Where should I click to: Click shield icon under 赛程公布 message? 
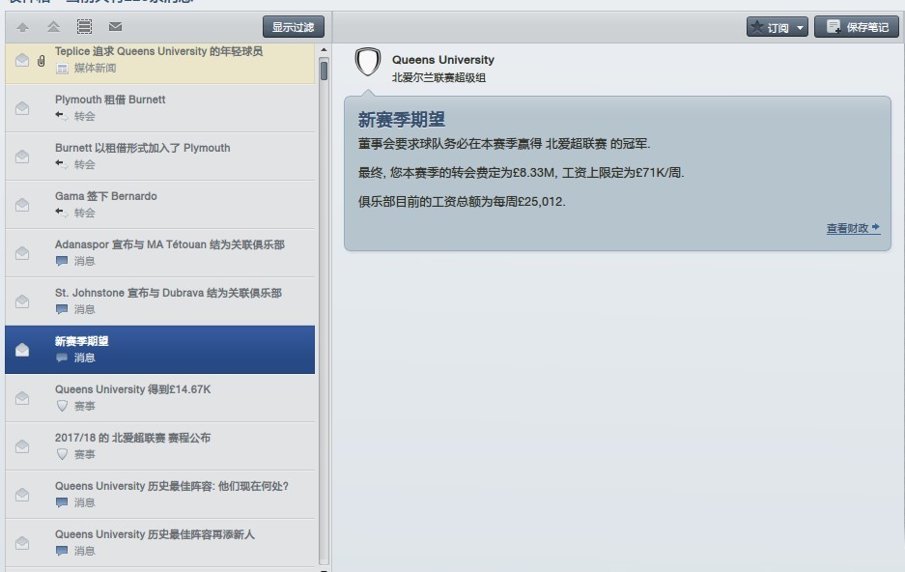(x=62, y=454)
